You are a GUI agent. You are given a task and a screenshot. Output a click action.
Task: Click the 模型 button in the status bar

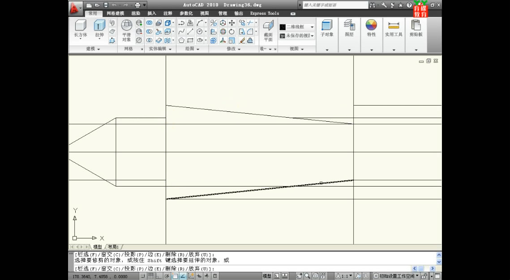[267, 276]
